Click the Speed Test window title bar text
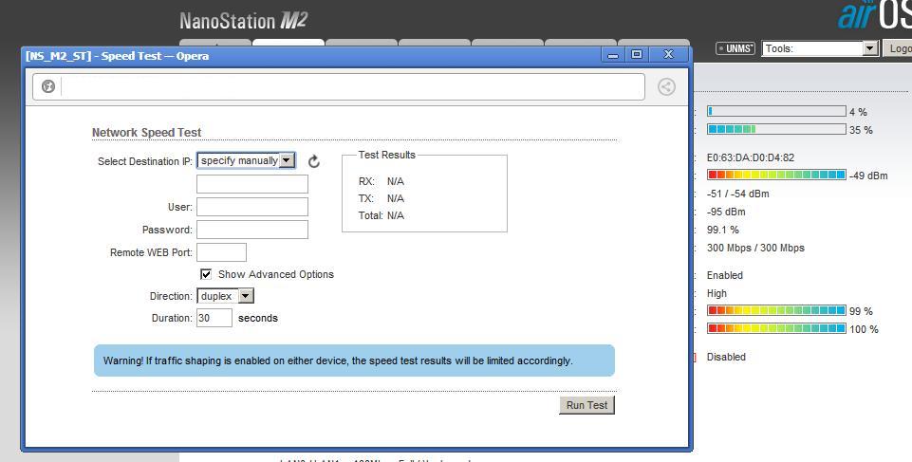 click(x=117, y=56)
